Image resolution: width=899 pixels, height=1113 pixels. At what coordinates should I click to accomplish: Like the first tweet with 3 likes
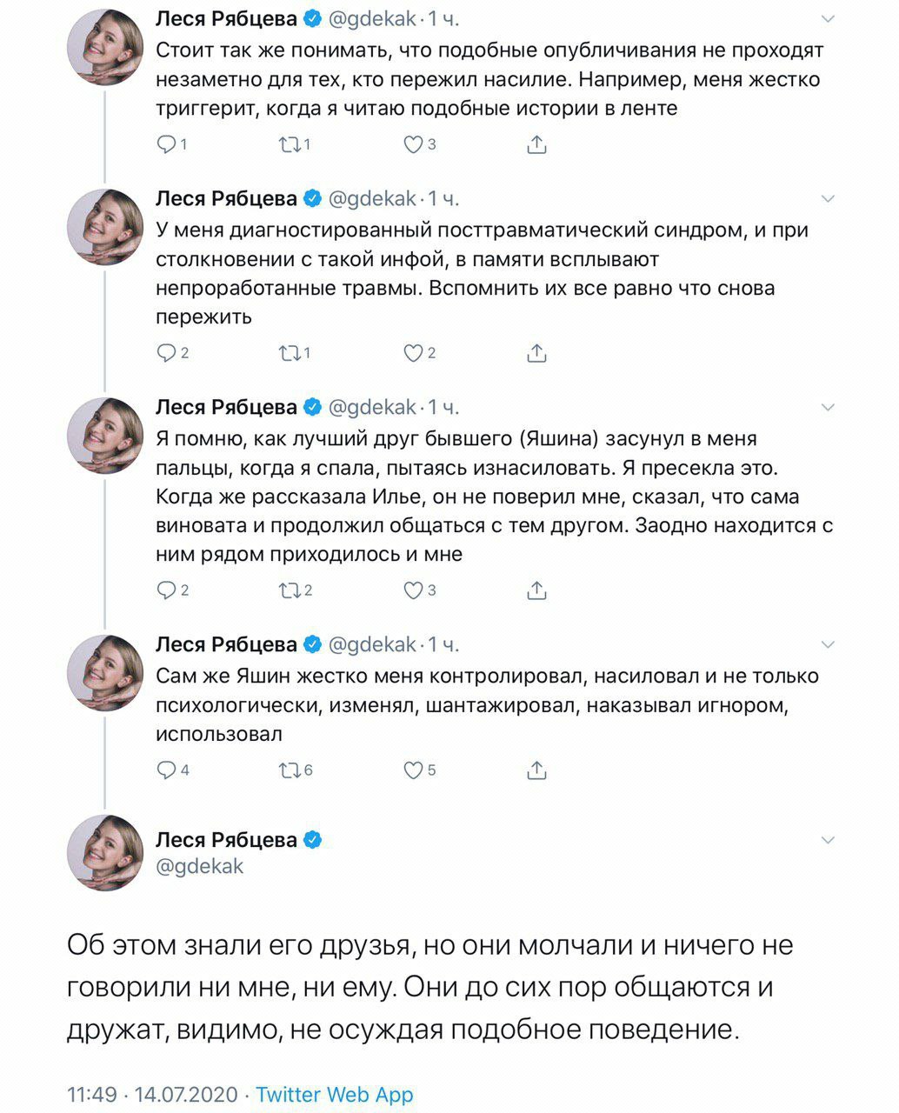coord(413,144)
